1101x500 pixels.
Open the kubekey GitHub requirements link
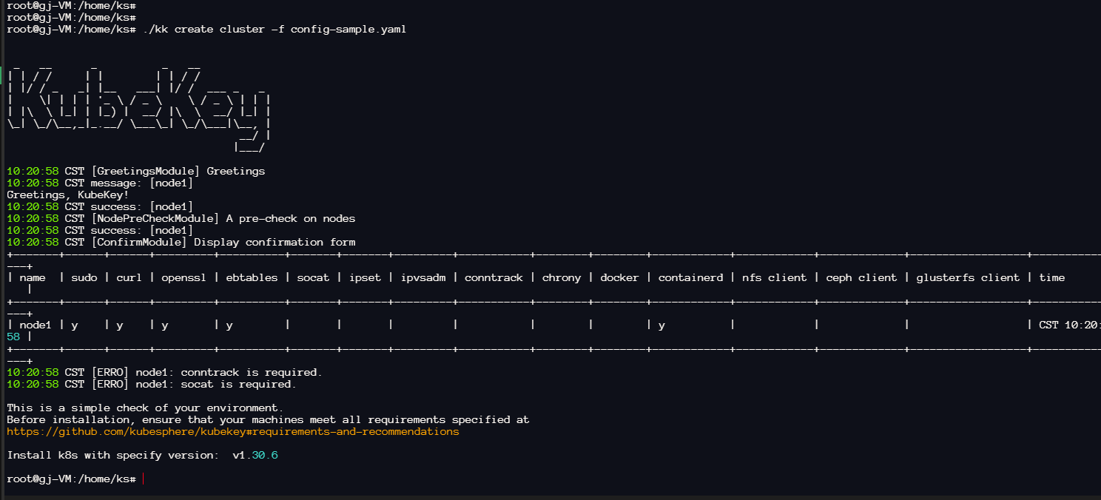pyautogui.click(x=232, y=431)
